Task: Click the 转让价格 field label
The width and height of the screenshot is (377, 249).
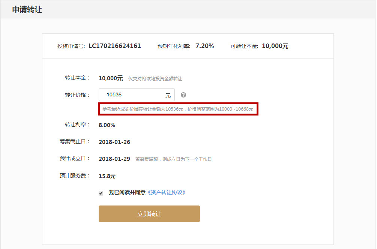Action: (77, 95)
